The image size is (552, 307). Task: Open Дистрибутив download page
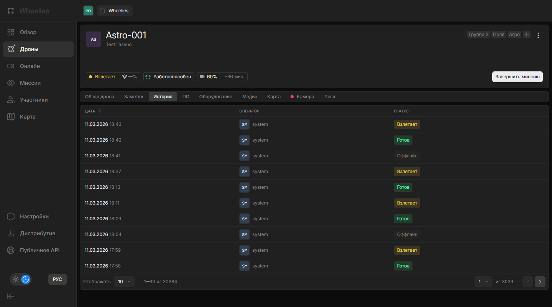[38, 233]
